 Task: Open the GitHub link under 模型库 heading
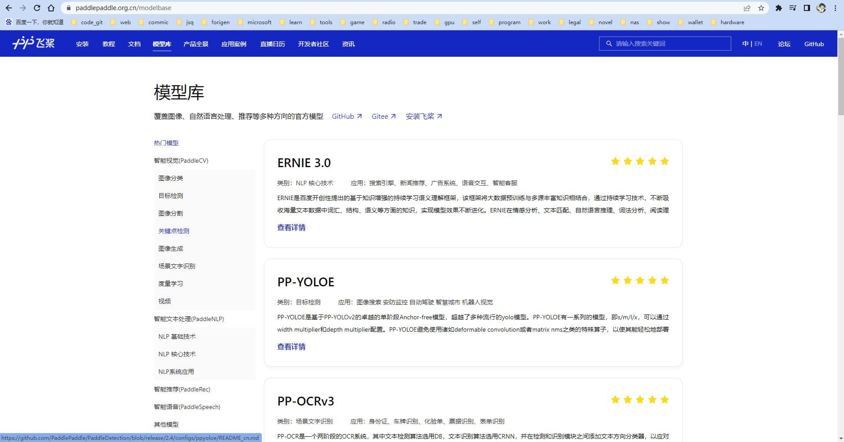pyautogui.click(x=347, y=116)
